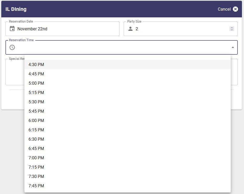Click the clock icon in Reservation Time

pos(12,47)
